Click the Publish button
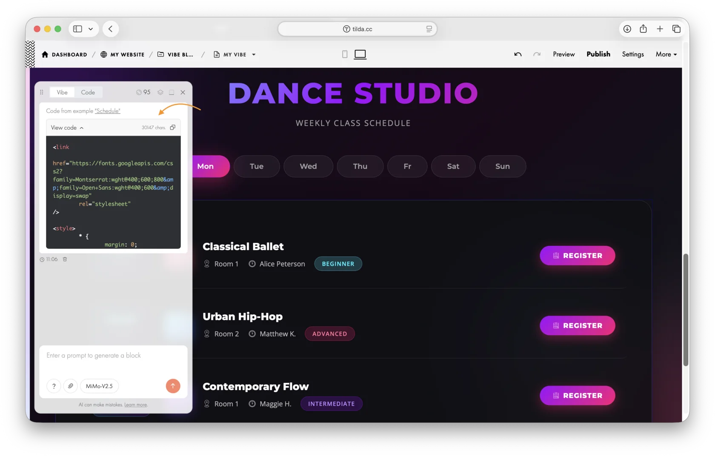715x456 pixels. (598, 54)
